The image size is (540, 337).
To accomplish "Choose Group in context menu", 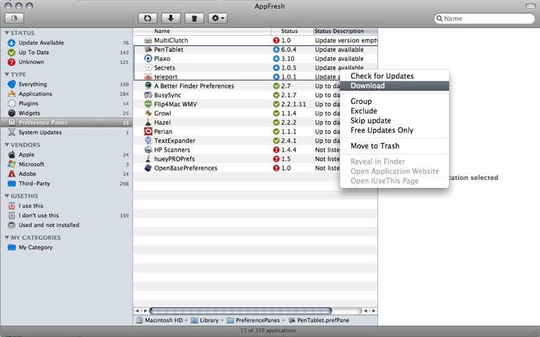I will (394, 102).
